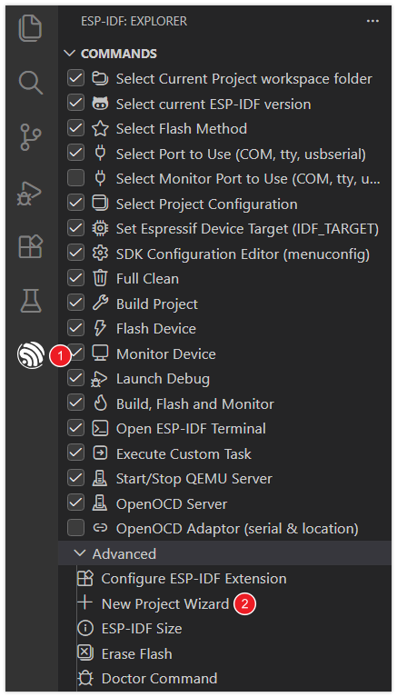This screenshot has width=397, height=697.
Task: Click gear icon for SDK Configuration Editor
Action: click(x=100, y=254)
